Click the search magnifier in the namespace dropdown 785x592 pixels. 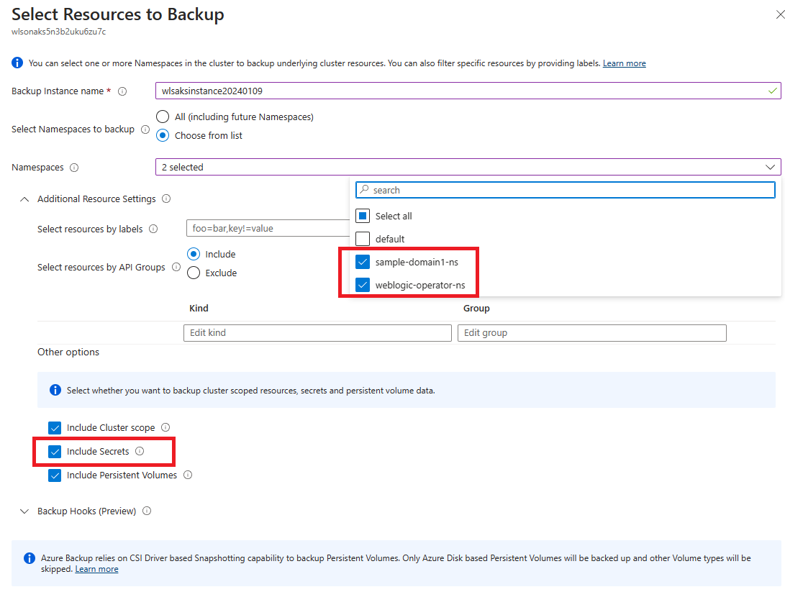click(364, 189)
